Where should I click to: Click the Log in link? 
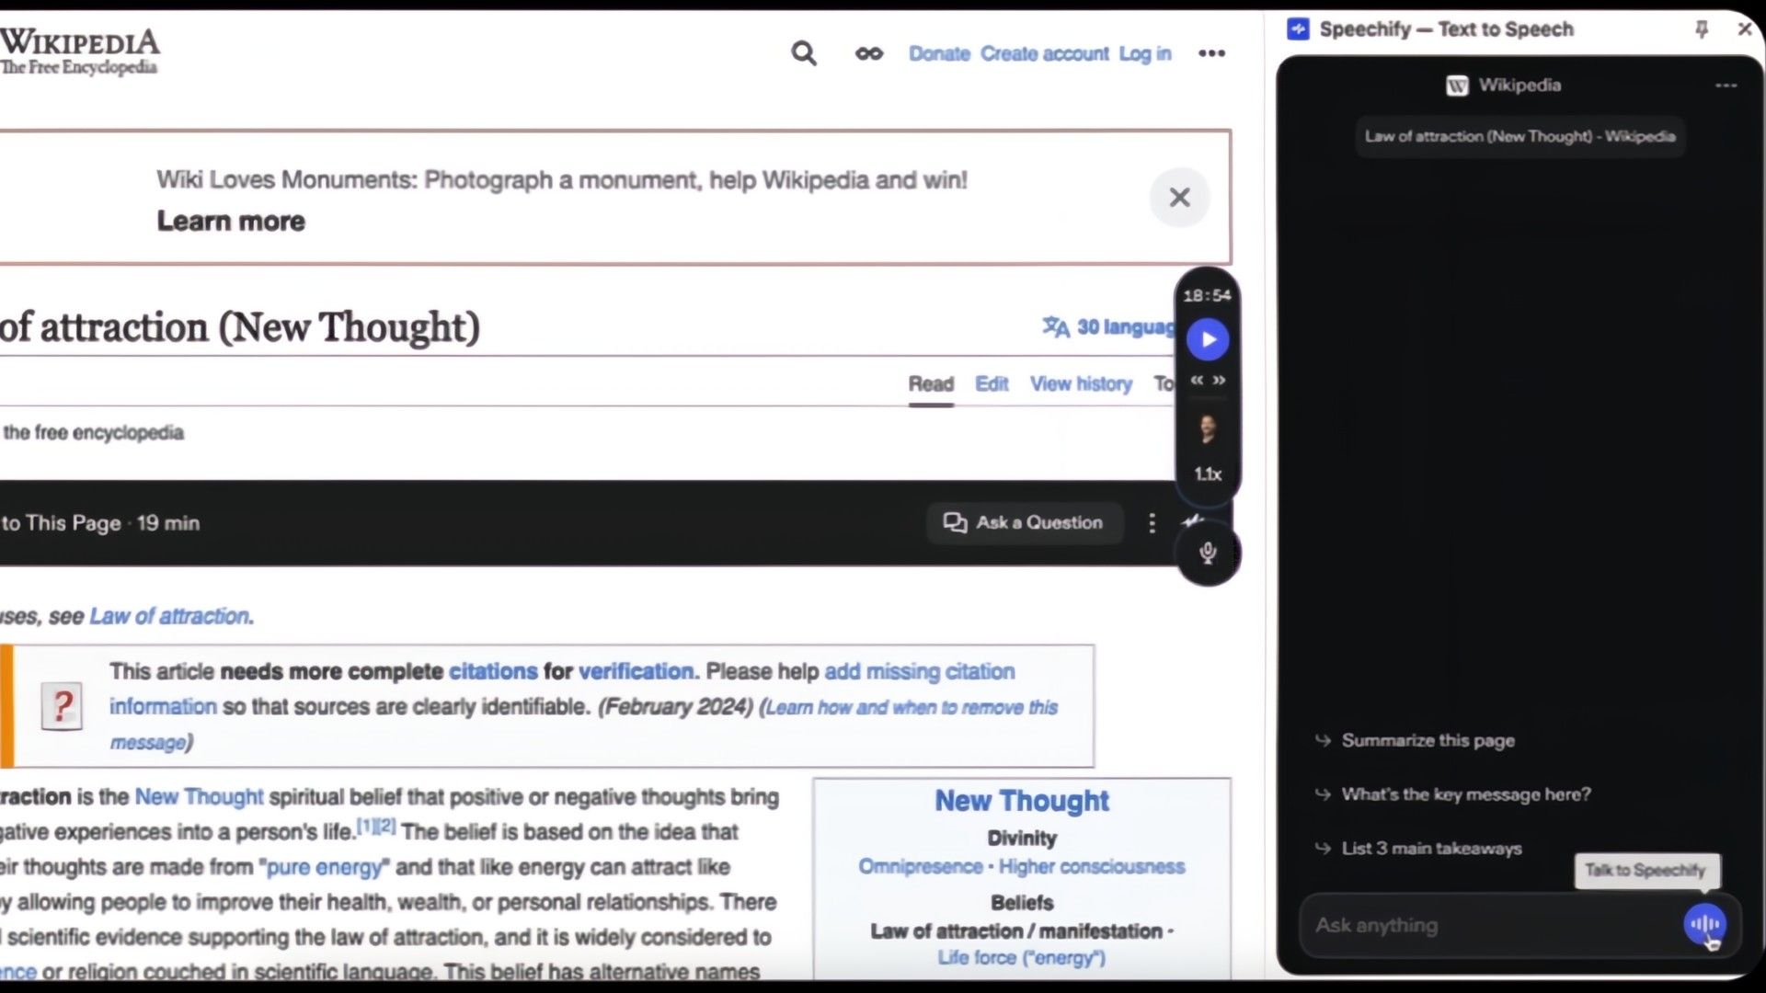(1145, 53)
